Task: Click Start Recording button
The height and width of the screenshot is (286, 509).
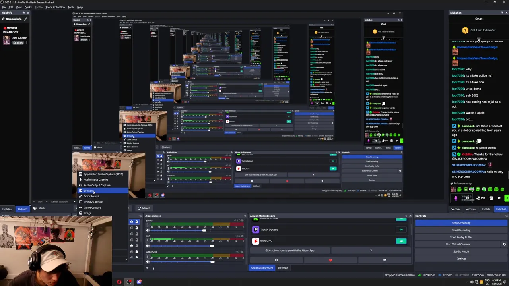Action: click(x=461, y=230)
